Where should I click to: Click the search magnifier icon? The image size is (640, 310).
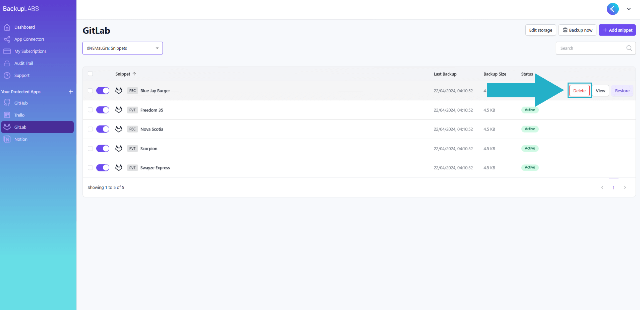(x=629, y=48)
